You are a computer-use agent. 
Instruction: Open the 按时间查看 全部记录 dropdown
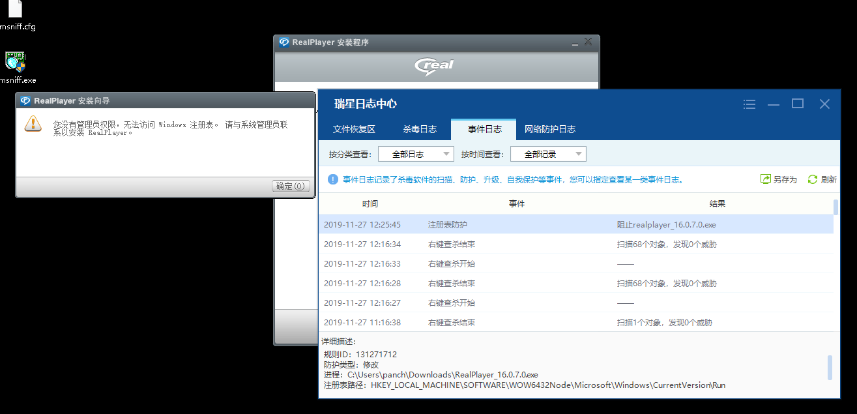point(548,154)
